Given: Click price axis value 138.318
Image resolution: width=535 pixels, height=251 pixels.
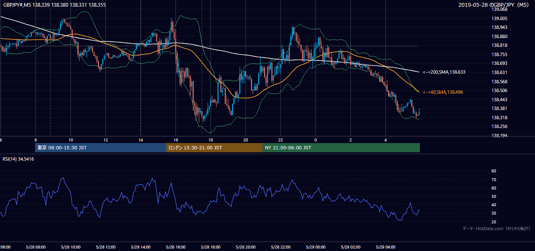Looking at the screenshot, I should 499,118.
